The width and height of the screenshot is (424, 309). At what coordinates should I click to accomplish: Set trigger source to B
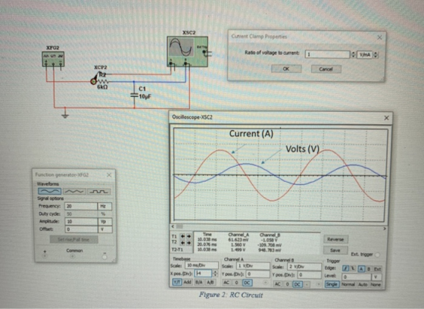coord(368,269)
